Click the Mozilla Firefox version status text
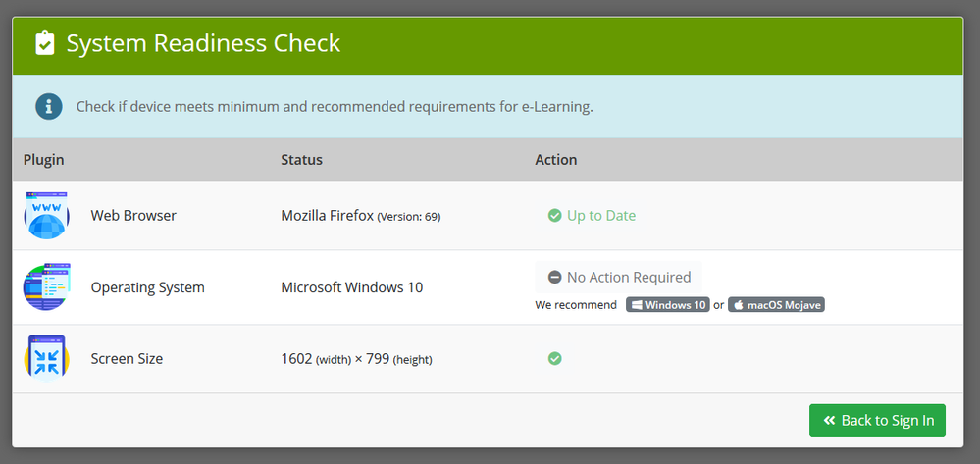 coord(360,216)
